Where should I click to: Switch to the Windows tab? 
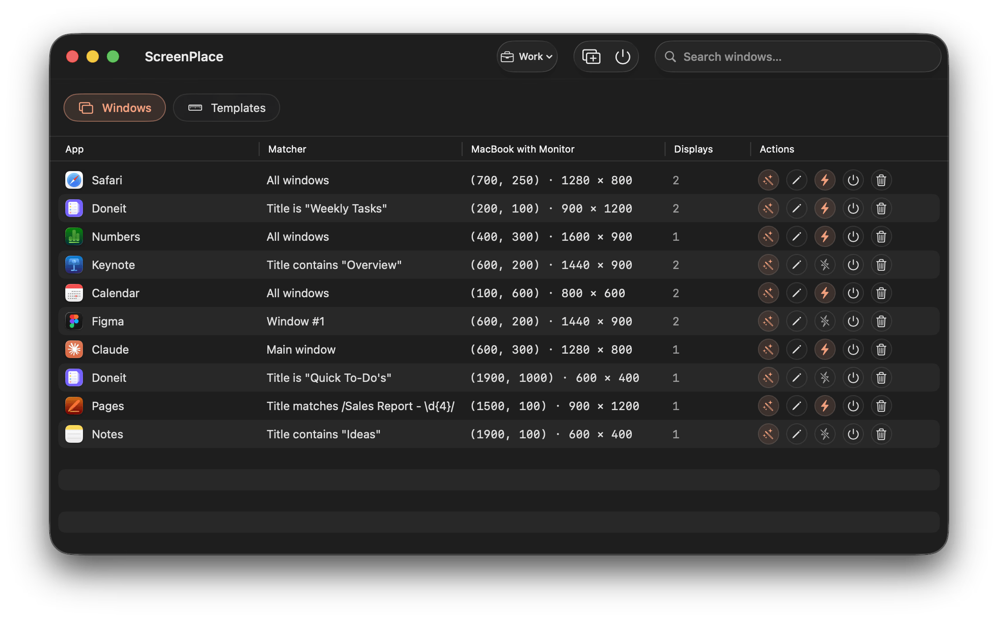(115, 108)
